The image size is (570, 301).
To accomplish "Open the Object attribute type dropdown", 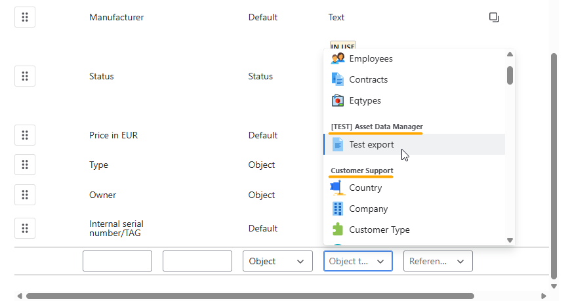I will [x=277, y=261].
